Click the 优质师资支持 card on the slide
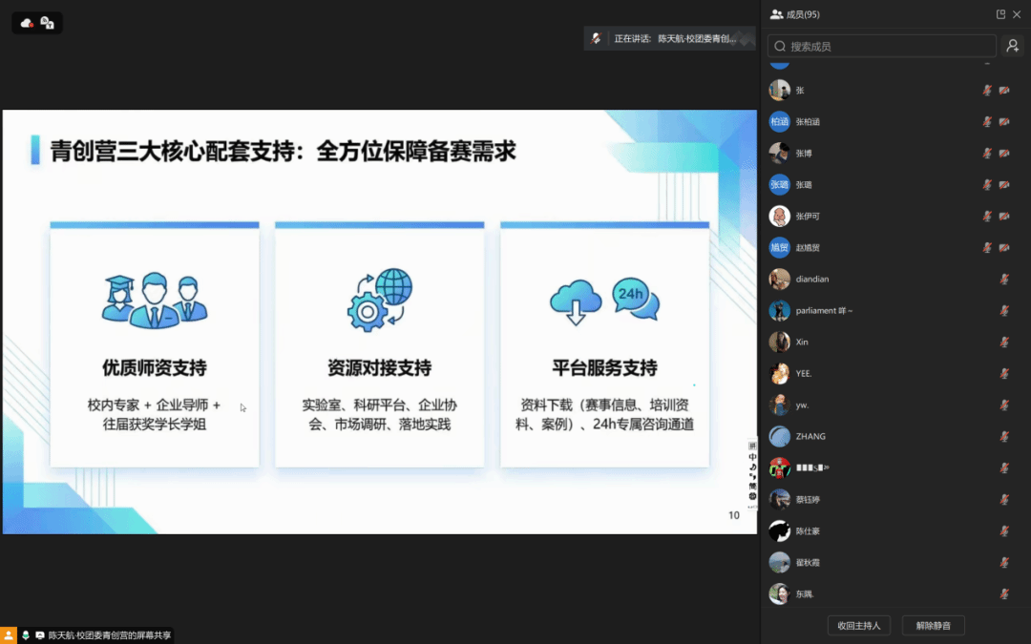 tap(155, 345)
